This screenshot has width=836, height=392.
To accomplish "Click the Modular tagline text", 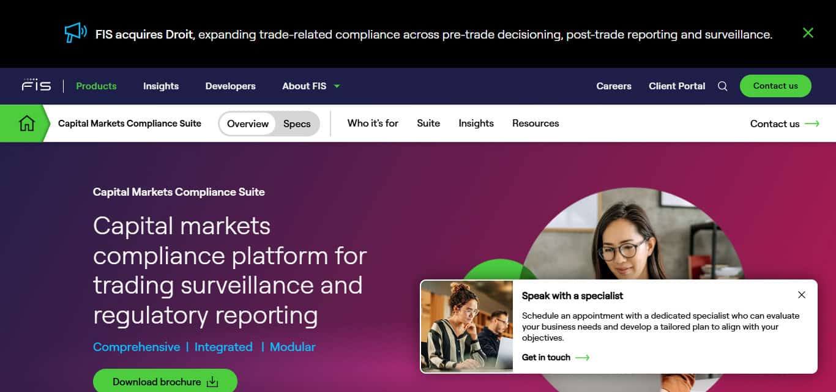I will [x=293, y=347].
